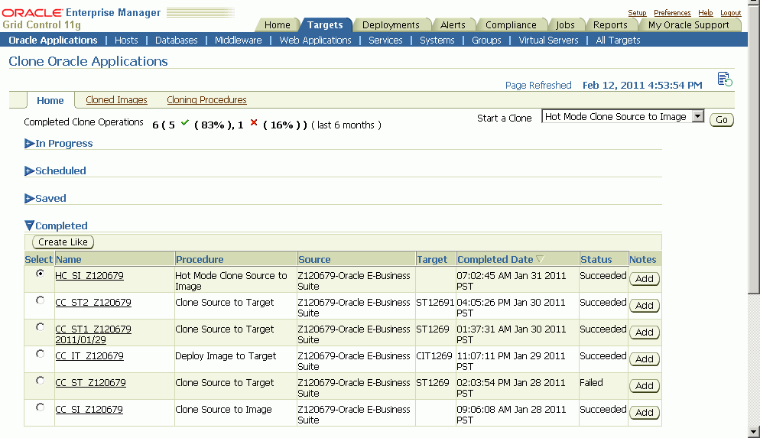760x438 pixels.
Task: Select radio button for CC_ST1_Z120679 2011/01/29
Action: pos(41,327)
